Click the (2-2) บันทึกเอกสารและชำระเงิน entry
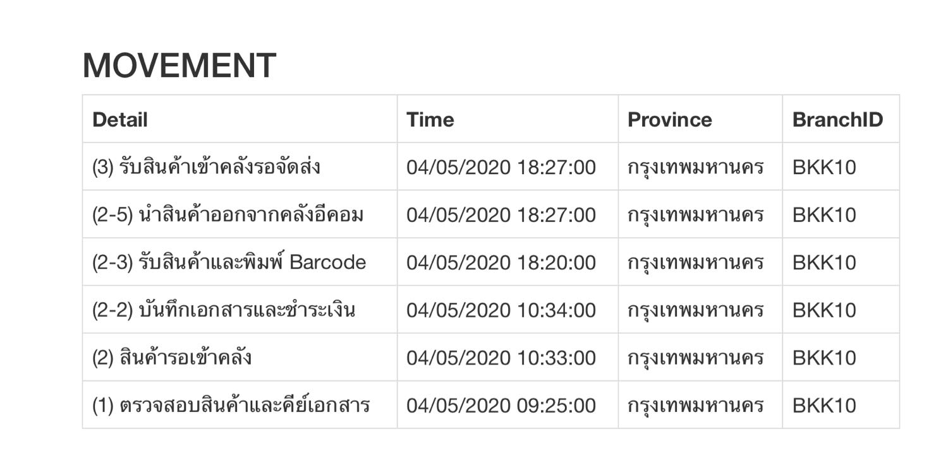Screen dimensions: 948x458 tap(224, 310)
